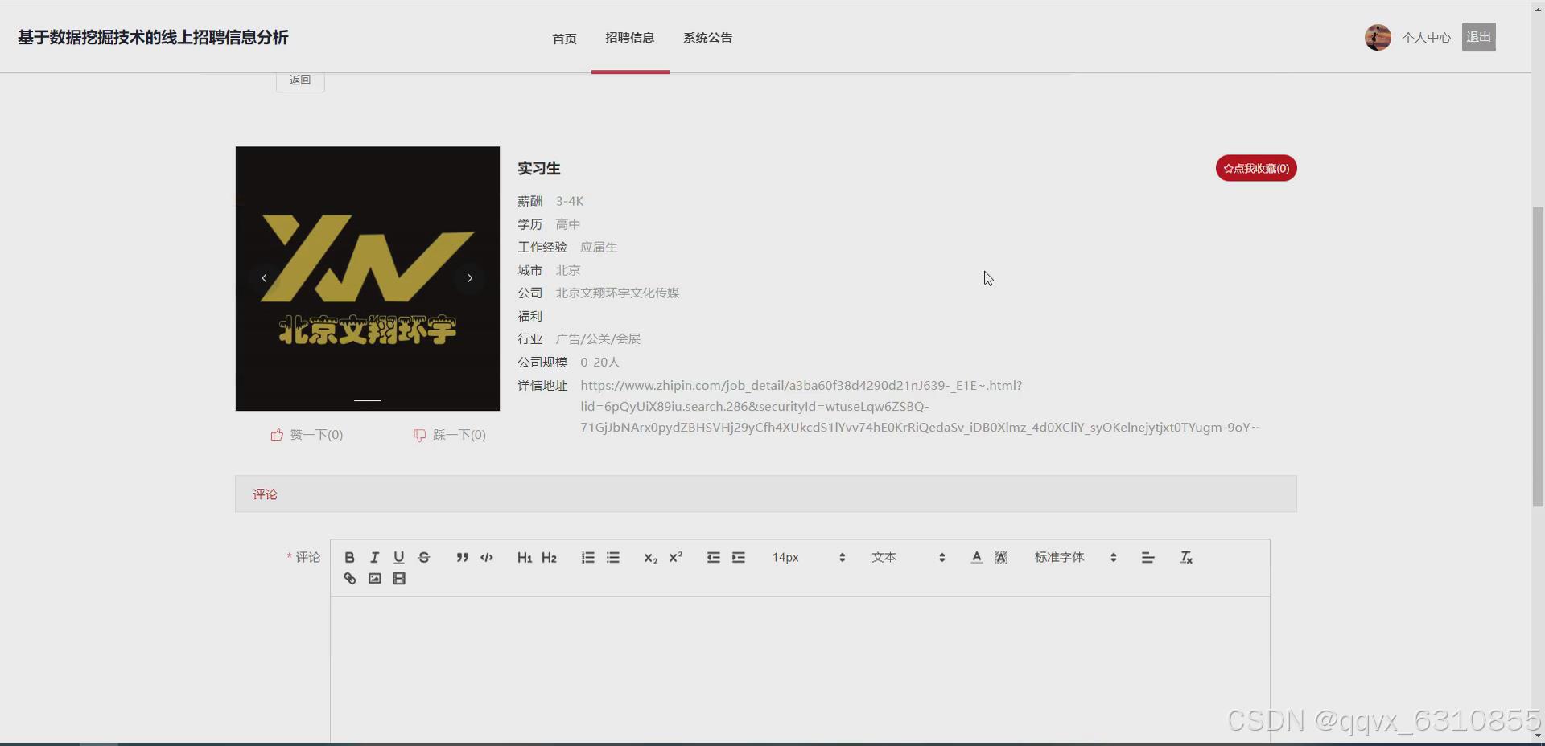Click city value 北京

point(567,270)
